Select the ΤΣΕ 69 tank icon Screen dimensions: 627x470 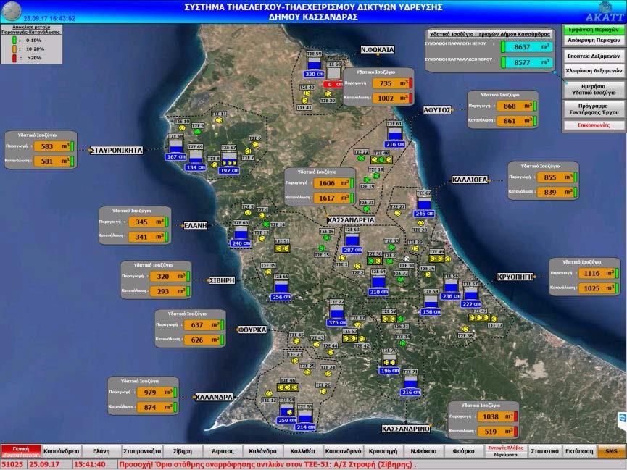point(195,156)
